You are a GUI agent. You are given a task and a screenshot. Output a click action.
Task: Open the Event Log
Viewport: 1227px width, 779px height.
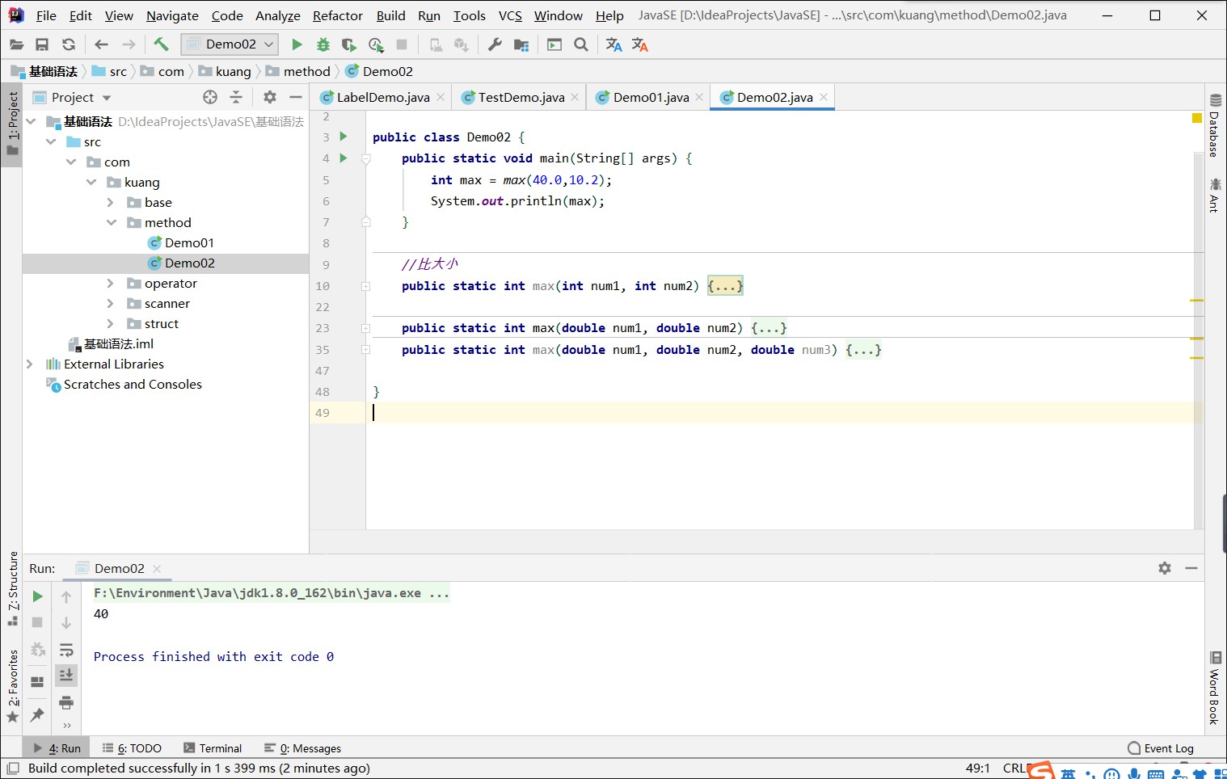pos(1161,748)
